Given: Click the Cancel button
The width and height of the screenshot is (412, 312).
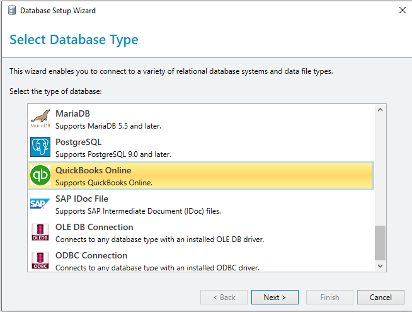Looking at the screenshot, I should click(381, 298).
